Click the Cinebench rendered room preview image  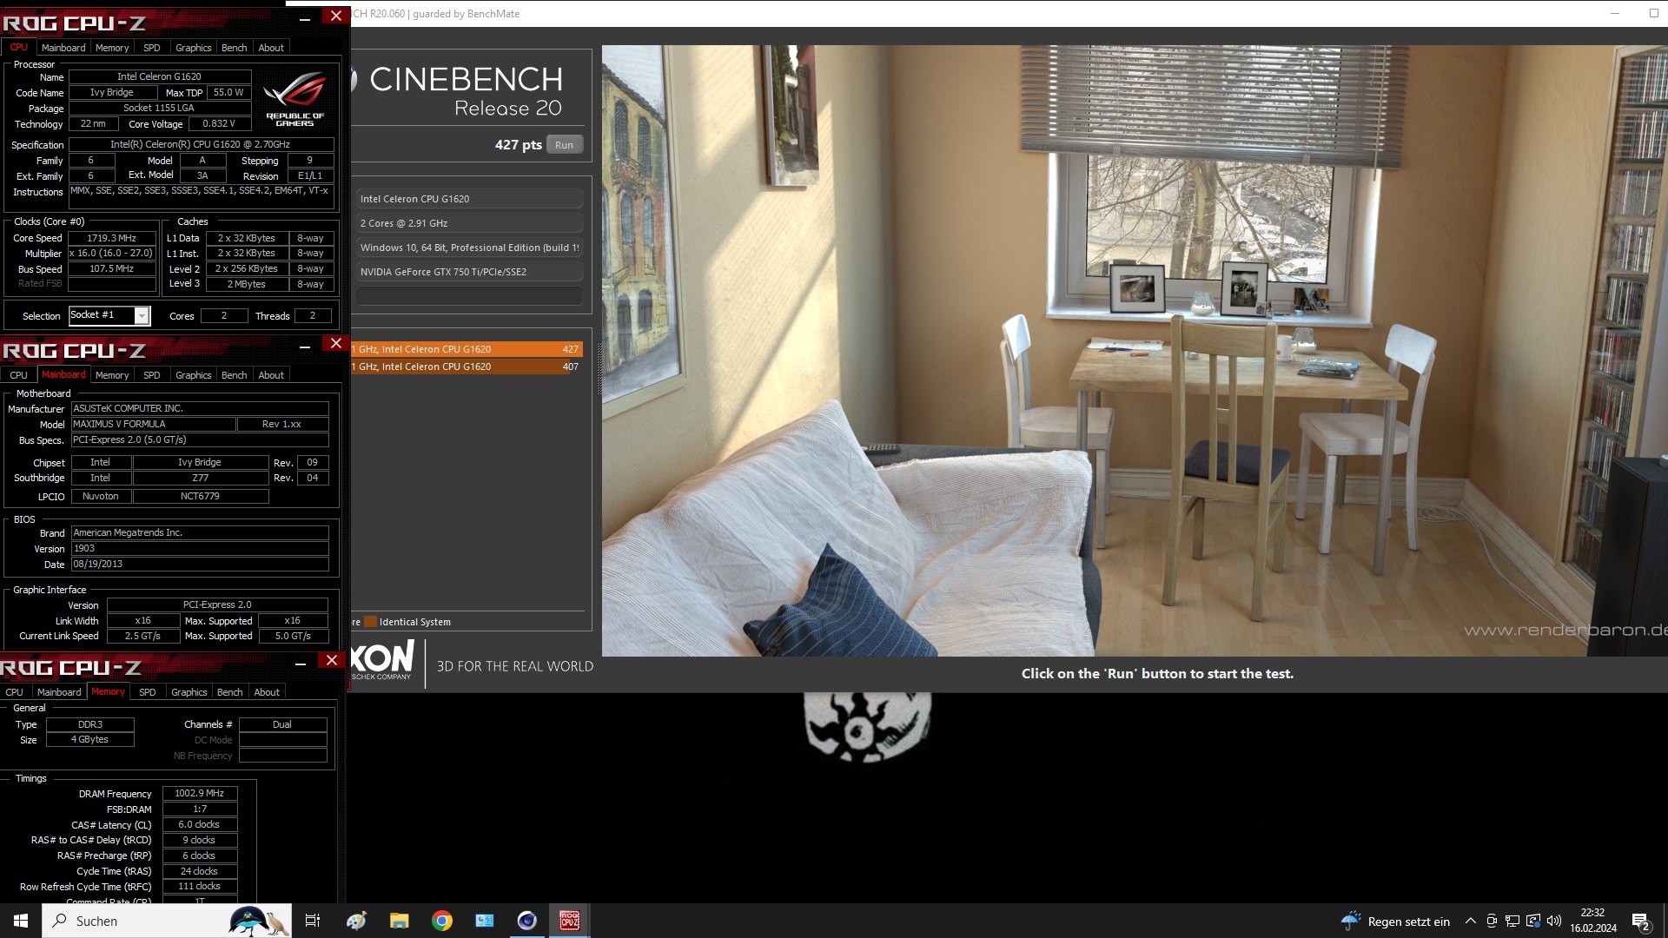click(1135, 351)
